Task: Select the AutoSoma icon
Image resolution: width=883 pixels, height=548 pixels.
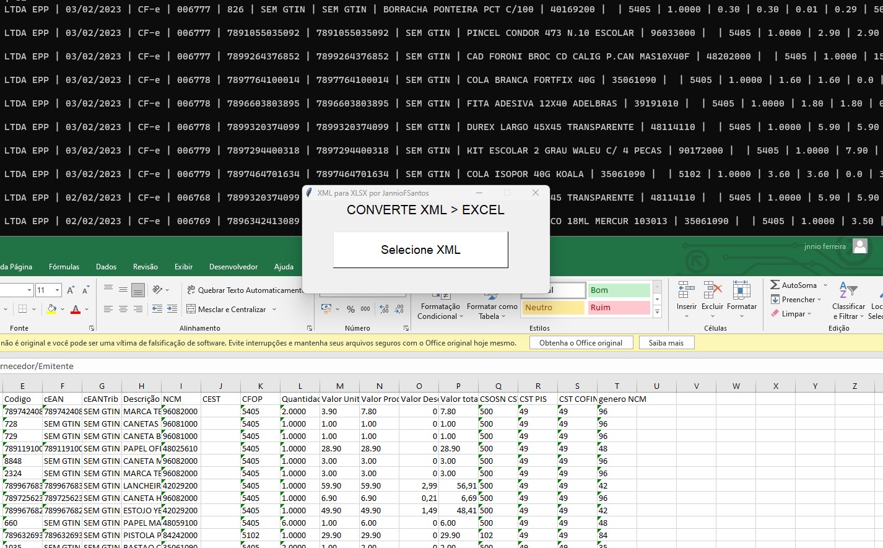Action: point(776,285)
